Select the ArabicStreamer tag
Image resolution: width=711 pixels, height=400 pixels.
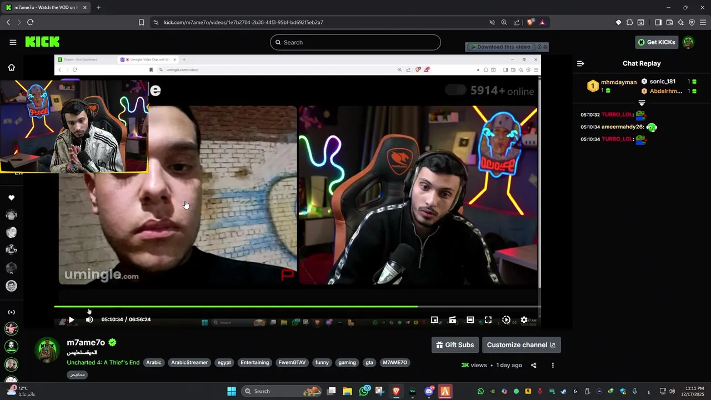pyautogui.click(x=189, y=362)
